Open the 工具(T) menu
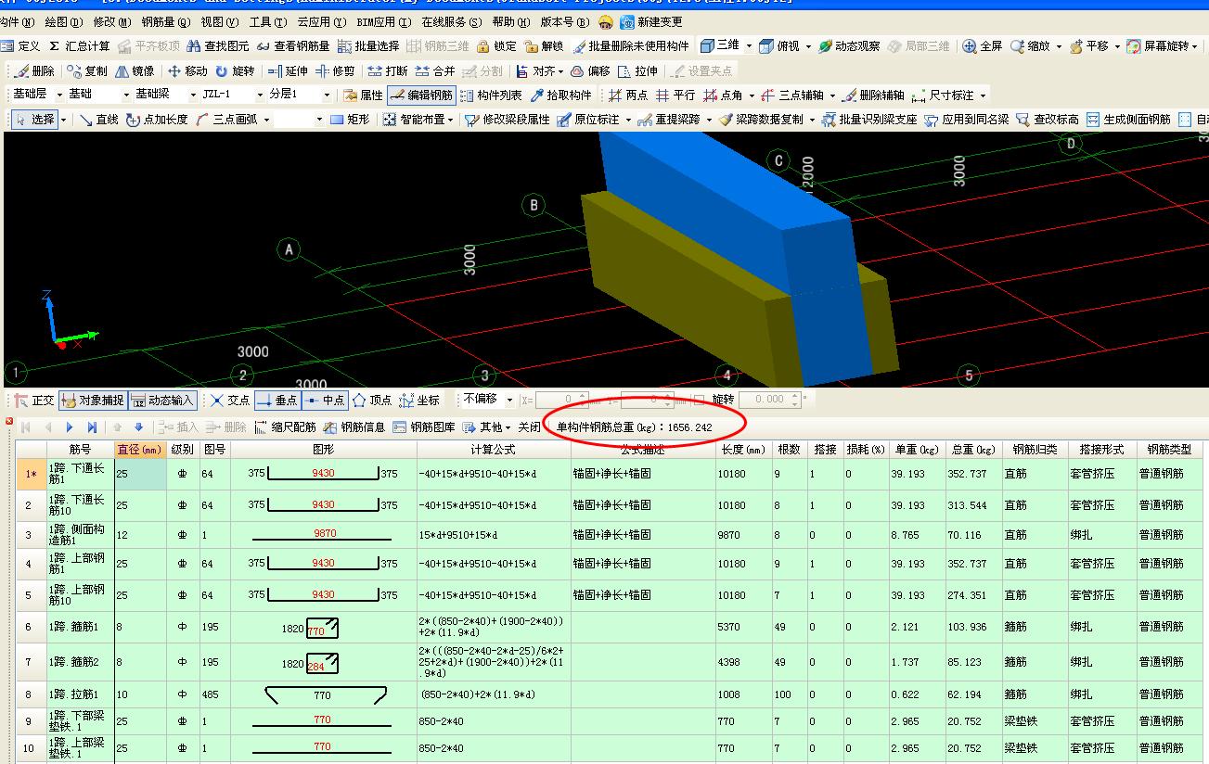The width and height of the screenshot is (1209, 764). coord(268,21)
